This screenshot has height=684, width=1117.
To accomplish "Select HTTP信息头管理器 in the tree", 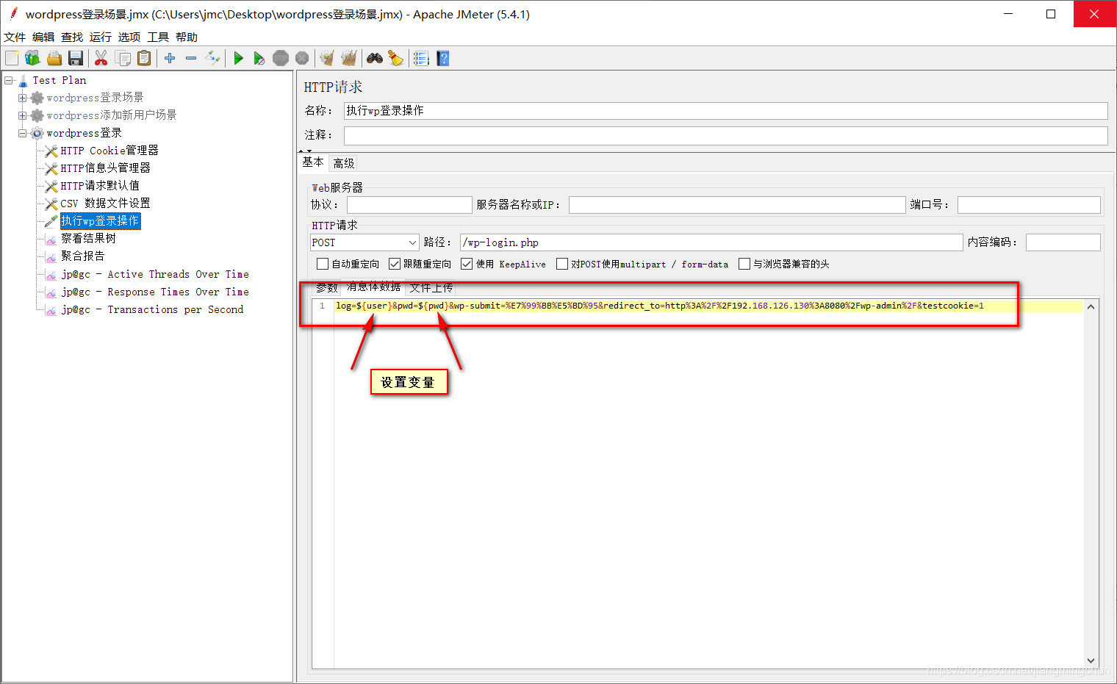I will point(105,168).
